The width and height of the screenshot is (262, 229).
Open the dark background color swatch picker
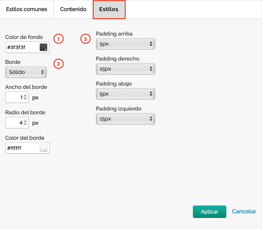pos(43,47)
